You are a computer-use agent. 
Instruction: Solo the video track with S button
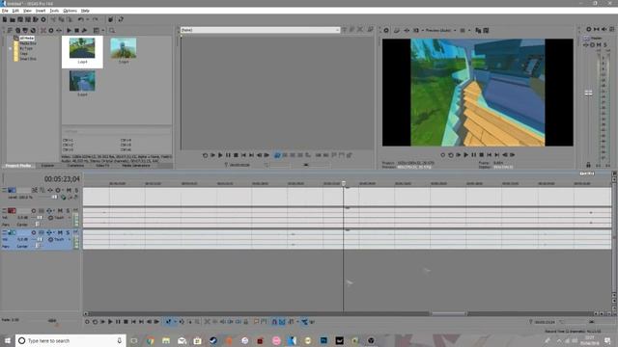coord(76,191)
